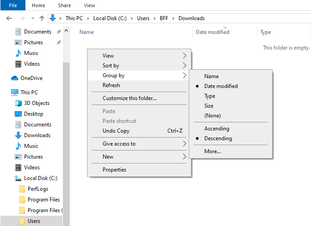Open the Home ribbon tab
311x226 pixels.
click(38, 5)
